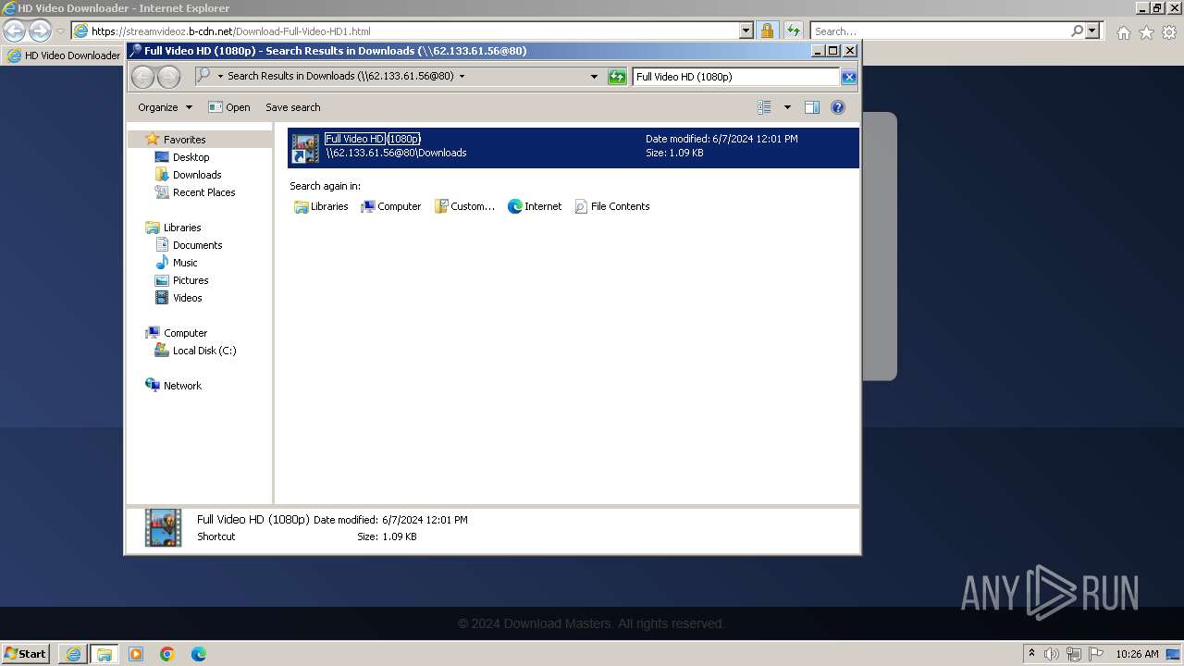Screen dimensions: 1184x666
Task: Open Local Disk (C:)
Action: coord(203,351)
